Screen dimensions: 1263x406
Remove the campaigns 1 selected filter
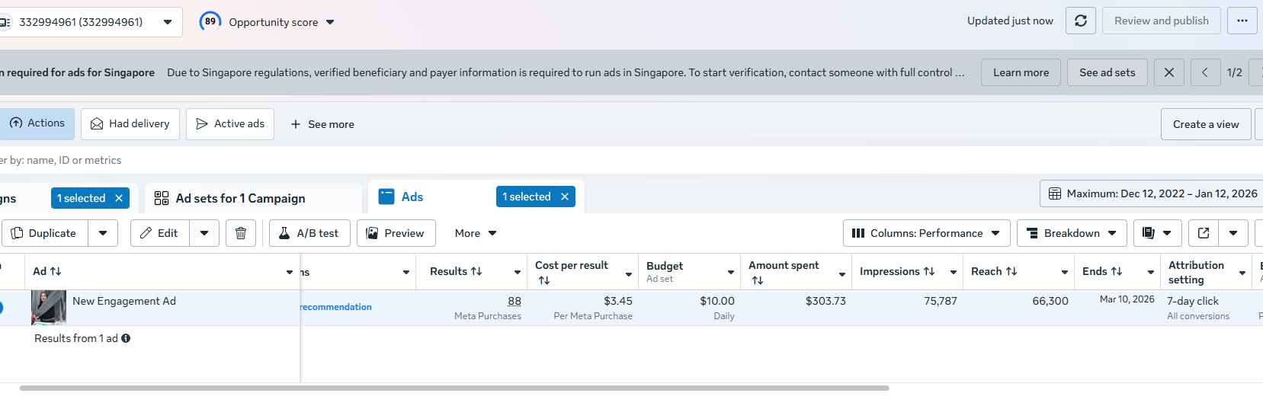click(x=119, y=198)
